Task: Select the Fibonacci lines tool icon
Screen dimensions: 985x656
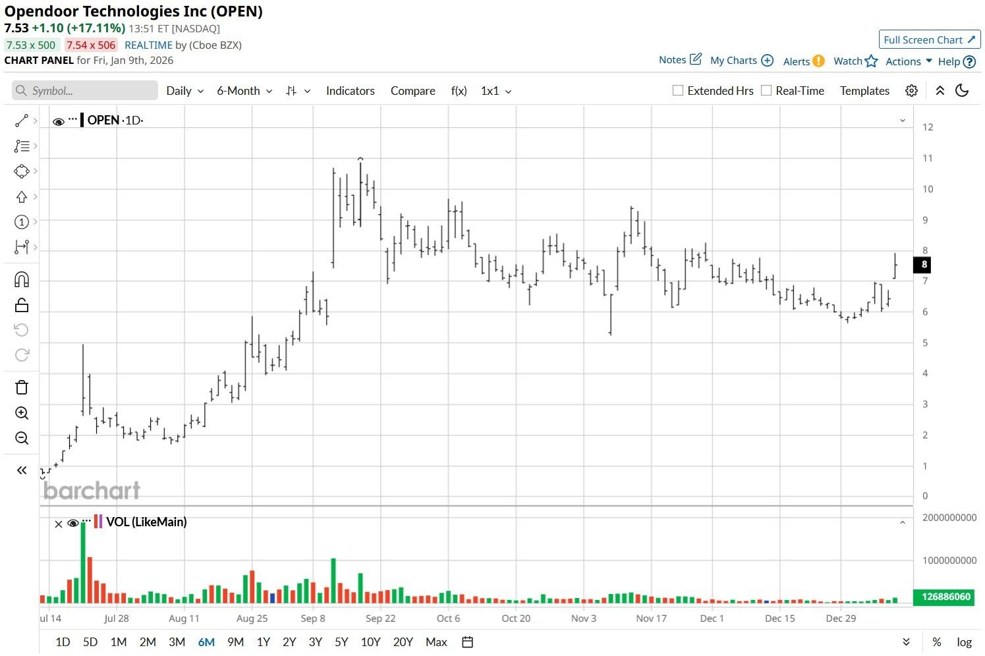Action: (21, 146)
